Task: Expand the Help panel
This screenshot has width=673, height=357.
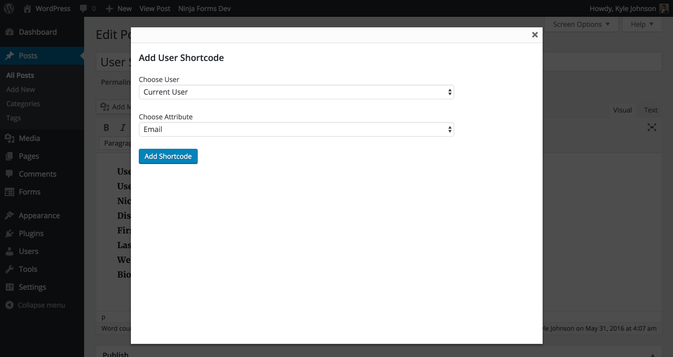Action: coord(642,24)
